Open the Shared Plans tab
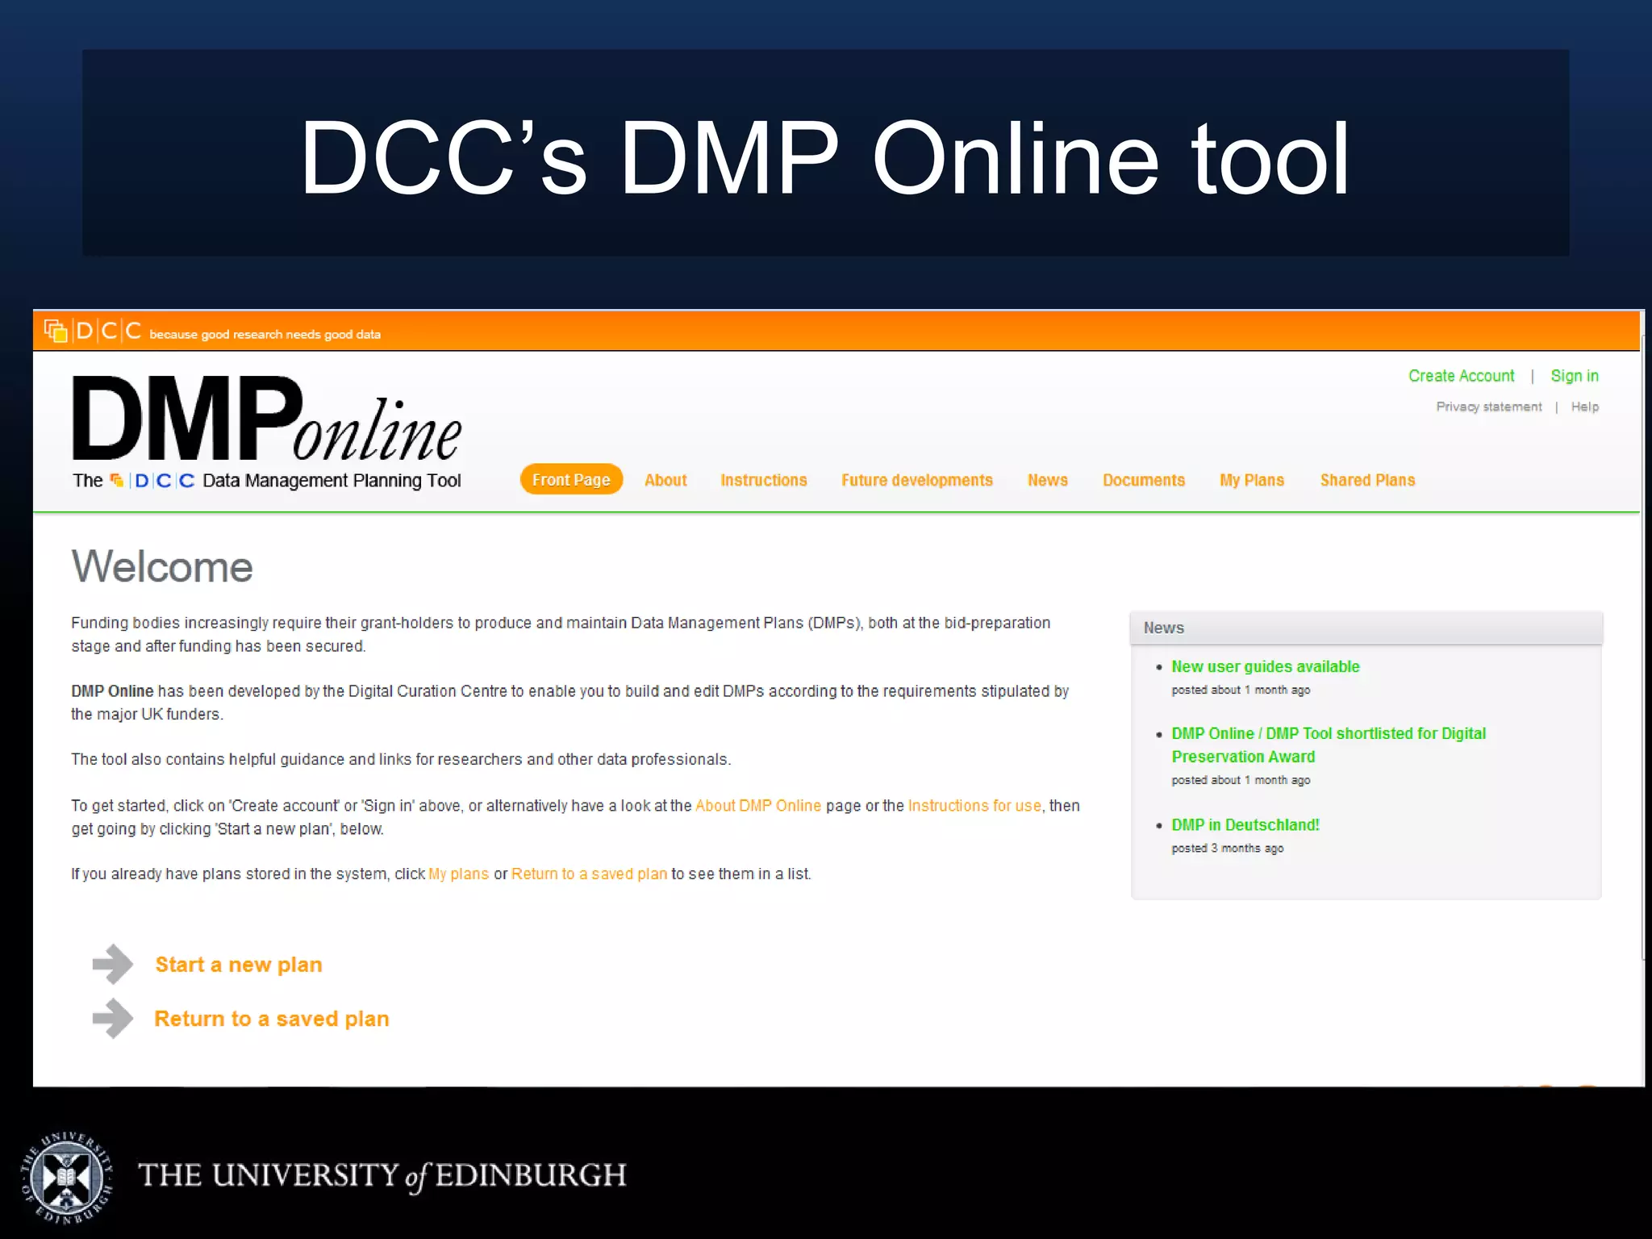 [x=1368, y=480]
